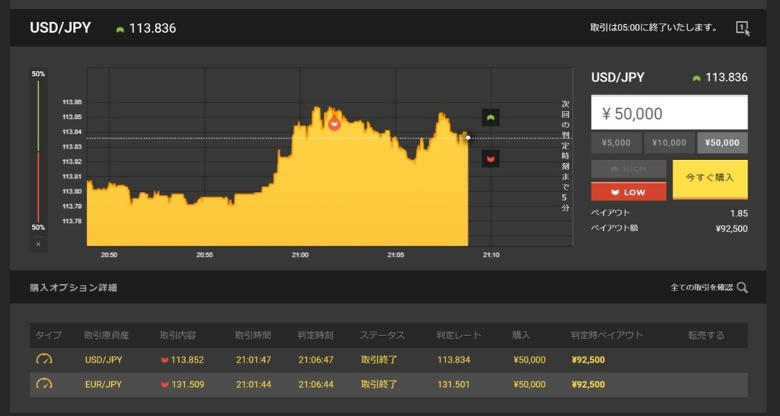Click the current price dot on chart
Screen dimensions: 780x416
(468, 137)
